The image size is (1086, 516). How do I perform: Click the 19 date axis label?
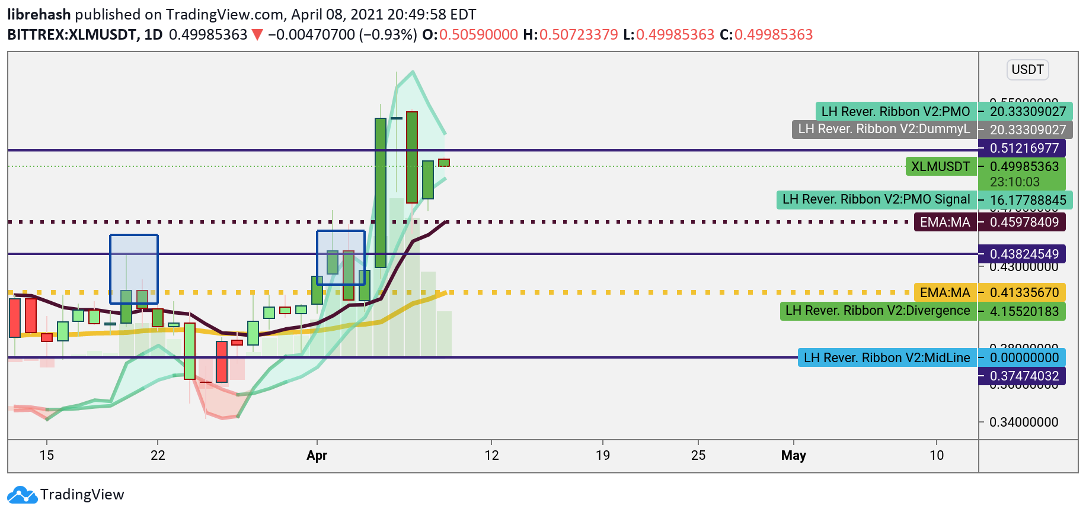603,455
